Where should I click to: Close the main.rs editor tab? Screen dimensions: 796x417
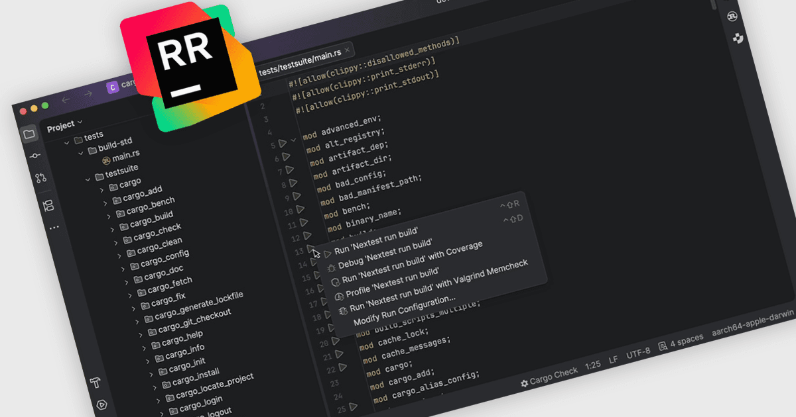(348, 50)
